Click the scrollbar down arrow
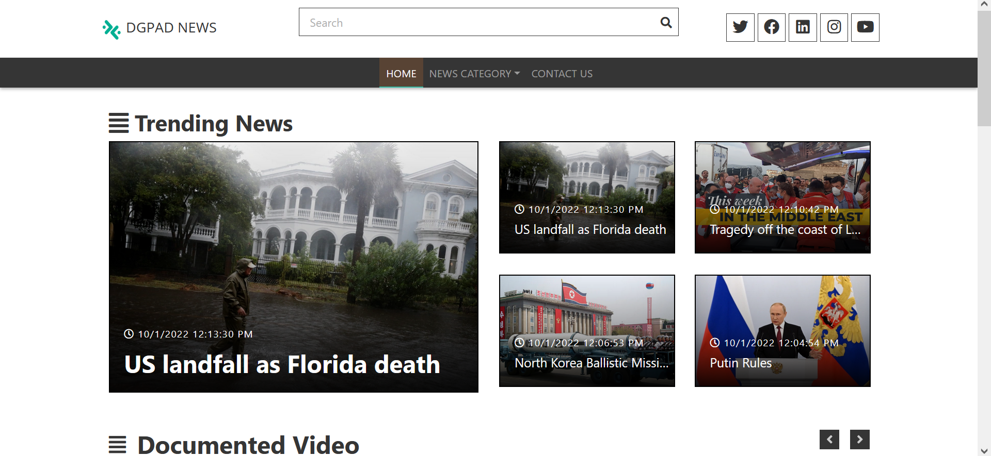991x456 pixels. tap(984, 451)
